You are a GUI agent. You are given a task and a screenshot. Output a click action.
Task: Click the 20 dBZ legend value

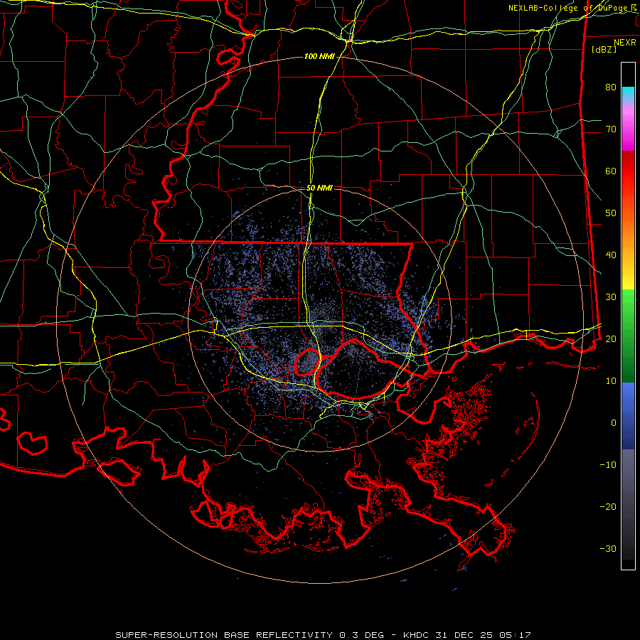click(x=611, y=339)
